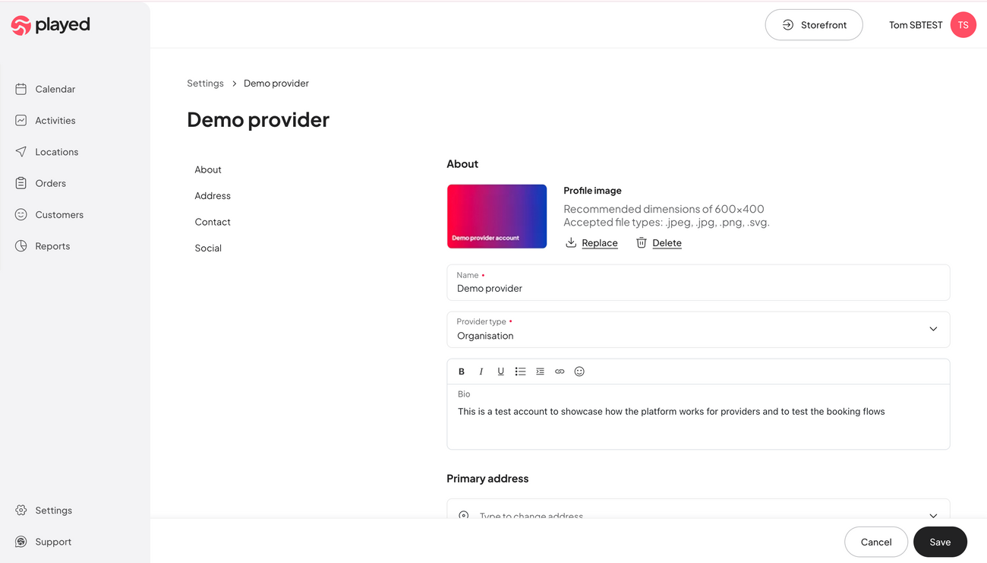Insert a link in the Bio editor

pos(560,371)
